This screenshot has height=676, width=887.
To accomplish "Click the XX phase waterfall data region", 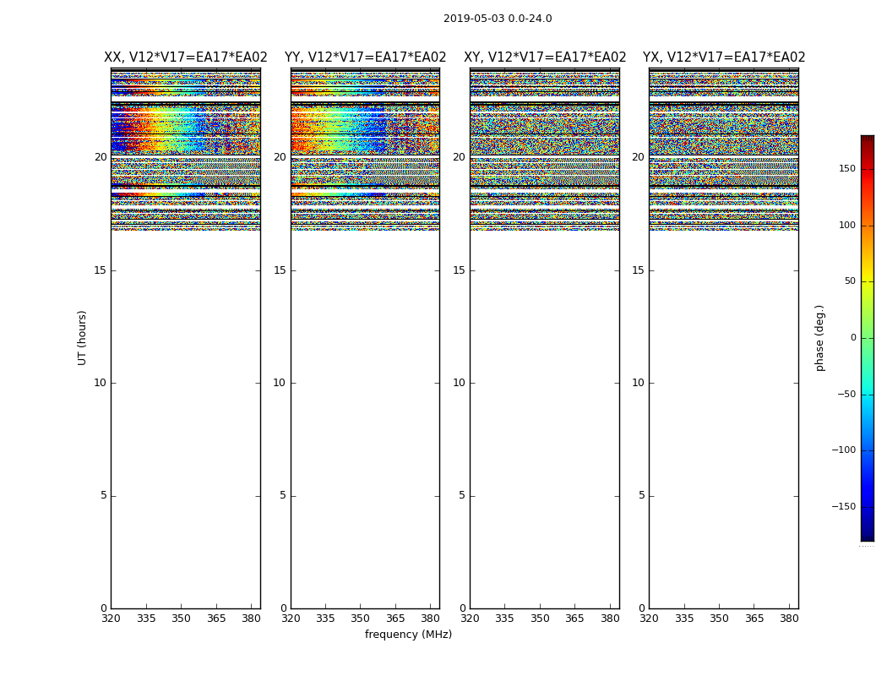I will click(186, 150).
